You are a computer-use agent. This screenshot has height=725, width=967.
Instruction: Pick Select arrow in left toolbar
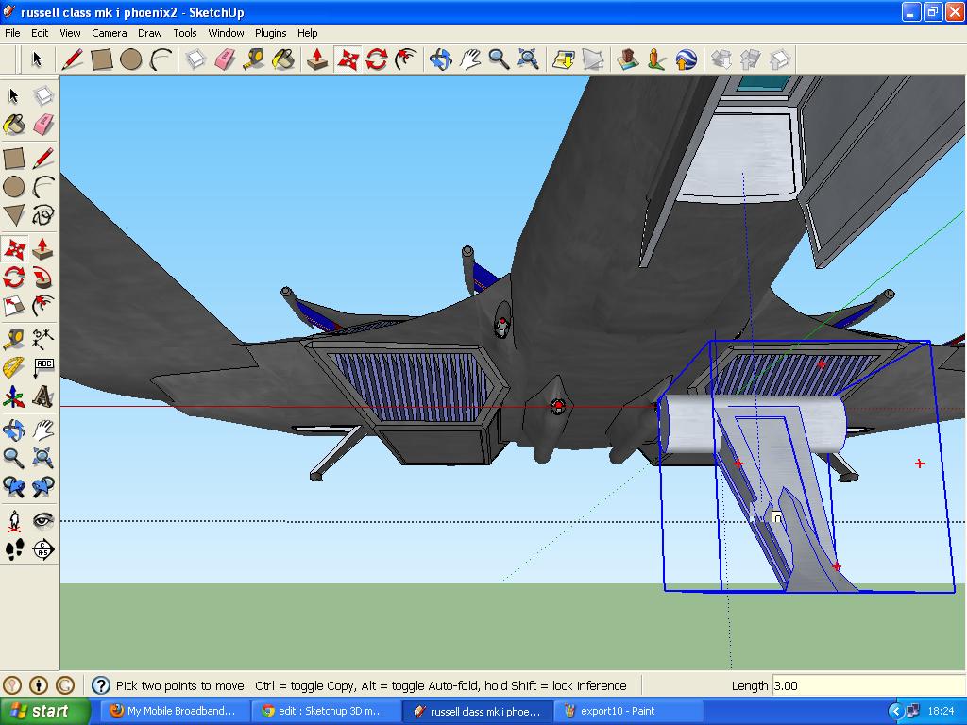(x=14, y=95)
